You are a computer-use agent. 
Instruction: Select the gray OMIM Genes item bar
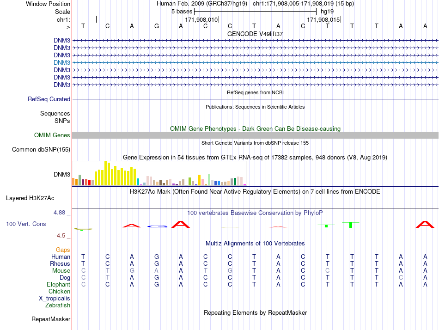[x=255, y=135]
